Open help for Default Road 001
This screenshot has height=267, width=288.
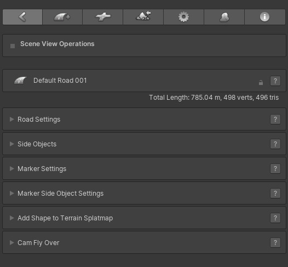(x=275, y=81)
